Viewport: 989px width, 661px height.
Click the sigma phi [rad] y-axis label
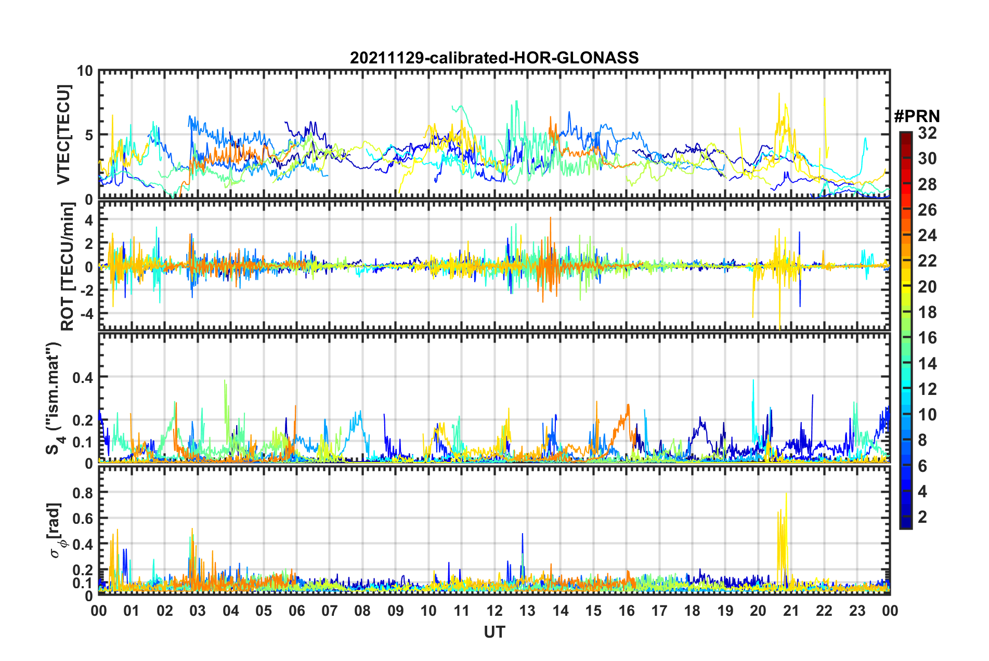click(x=55, y=531)
